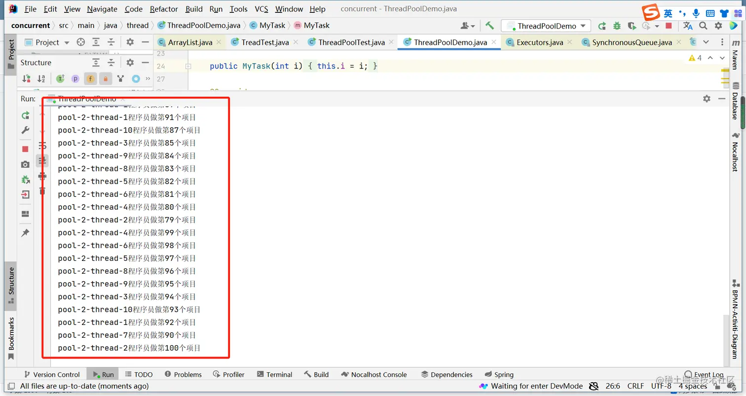746x396 pixels.
Task: Debug ThreadPoolDemo with the bug icon
Action: point(617,26)
